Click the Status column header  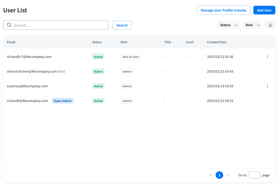tap(97, 42)
